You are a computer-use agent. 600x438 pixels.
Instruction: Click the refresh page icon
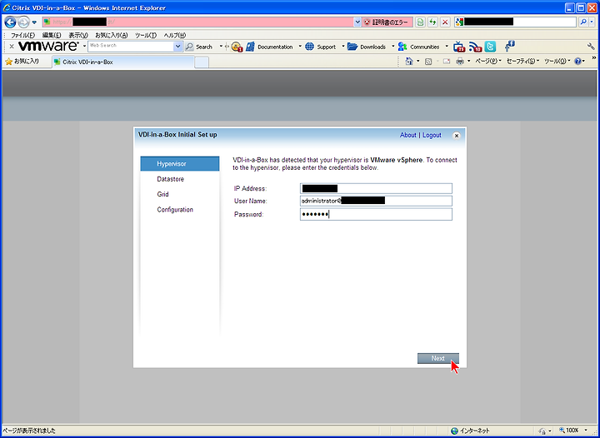click(432, 22)
